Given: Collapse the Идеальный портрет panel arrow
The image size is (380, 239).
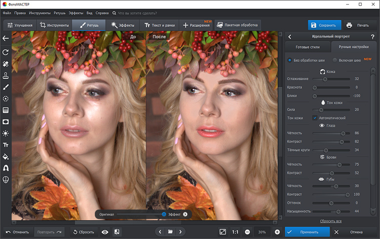Looking at the screenshot, I should click(x=289, y=37).
